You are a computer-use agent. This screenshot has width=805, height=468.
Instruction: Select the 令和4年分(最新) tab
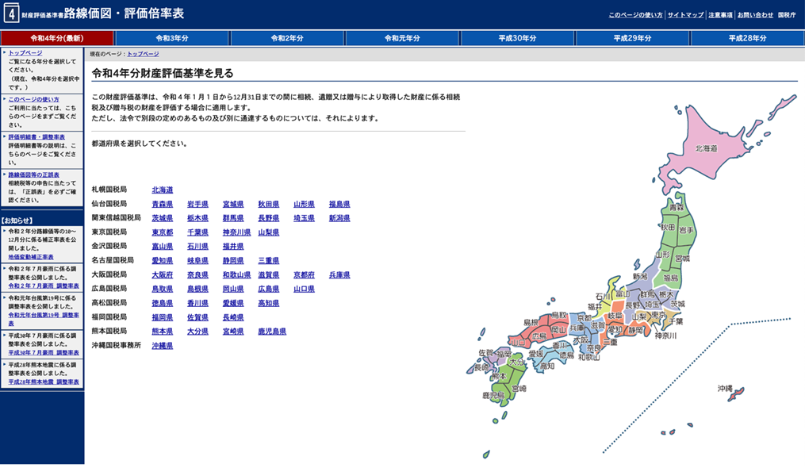tap(57, 38)
